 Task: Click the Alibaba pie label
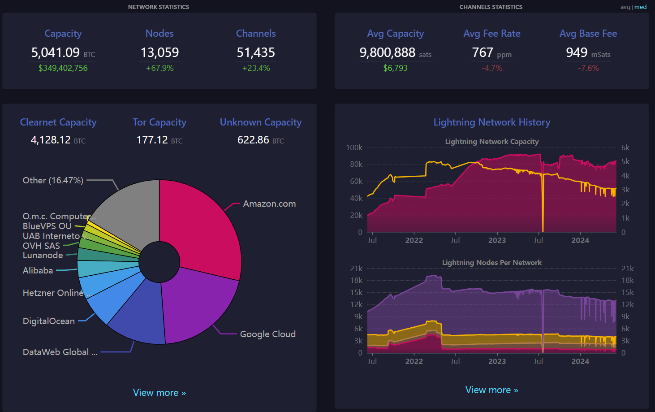point(38,270)
